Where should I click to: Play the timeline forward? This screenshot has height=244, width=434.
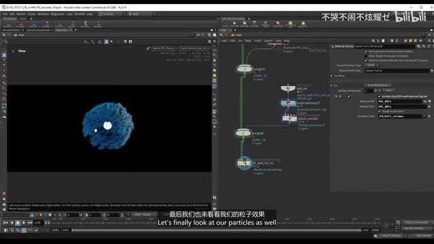tap(24, 223)
